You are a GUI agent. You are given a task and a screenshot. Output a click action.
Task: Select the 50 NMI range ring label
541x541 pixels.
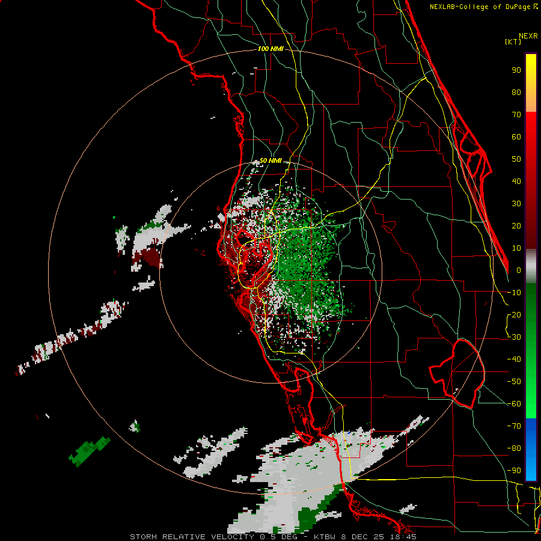(x=270, y=160)
